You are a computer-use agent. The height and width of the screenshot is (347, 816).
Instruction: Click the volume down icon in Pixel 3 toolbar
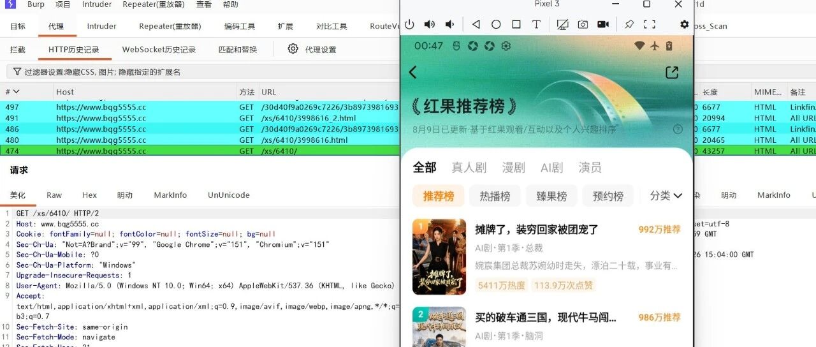point(450,24)
